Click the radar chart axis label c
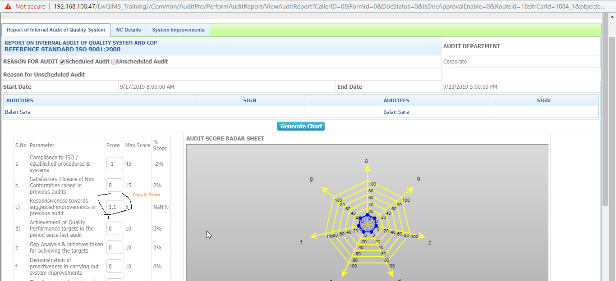The width and height of the screenshot is (616, 281). [430, 243]
